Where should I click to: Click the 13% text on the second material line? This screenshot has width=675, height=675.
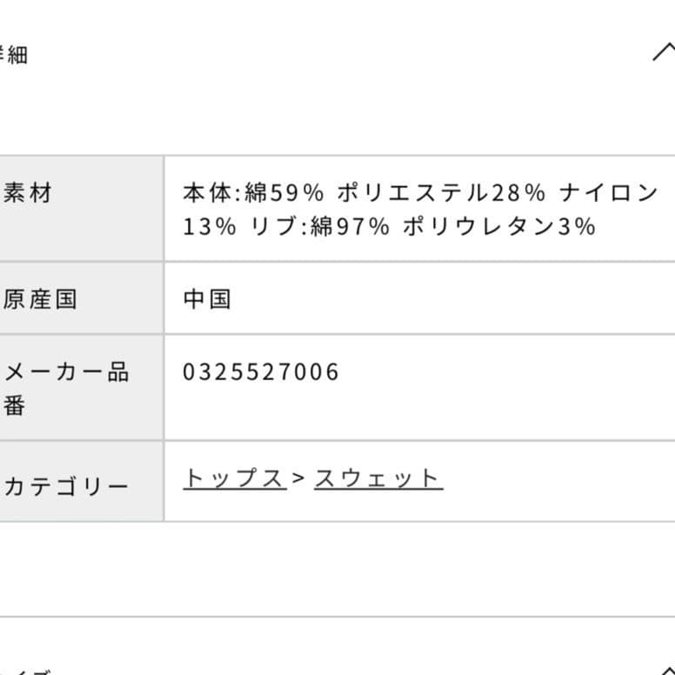209,227
